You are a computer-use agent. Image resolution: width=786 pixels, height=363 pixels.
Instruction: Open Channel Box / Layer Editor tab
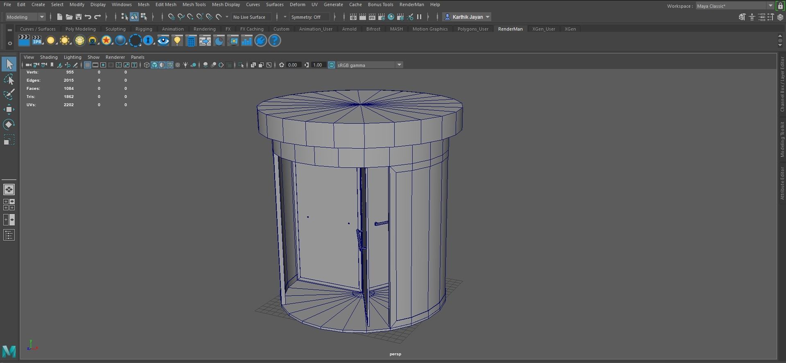coord(782,85)
